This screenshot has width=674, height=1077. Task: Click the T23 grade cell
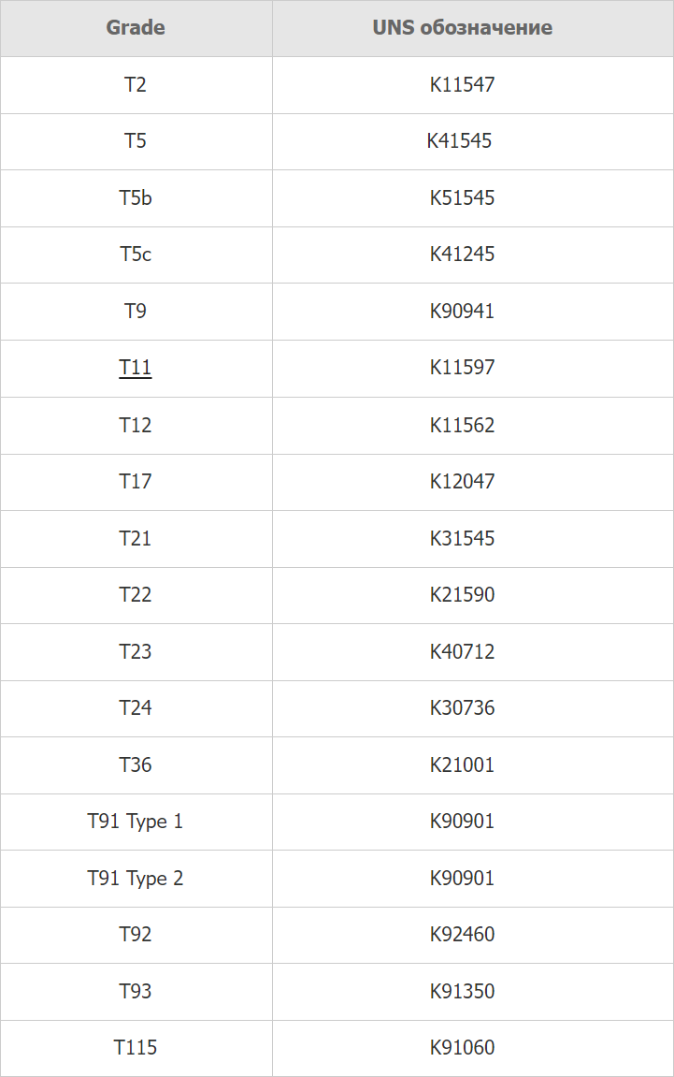pyautogui.click(x=136, y=652)
